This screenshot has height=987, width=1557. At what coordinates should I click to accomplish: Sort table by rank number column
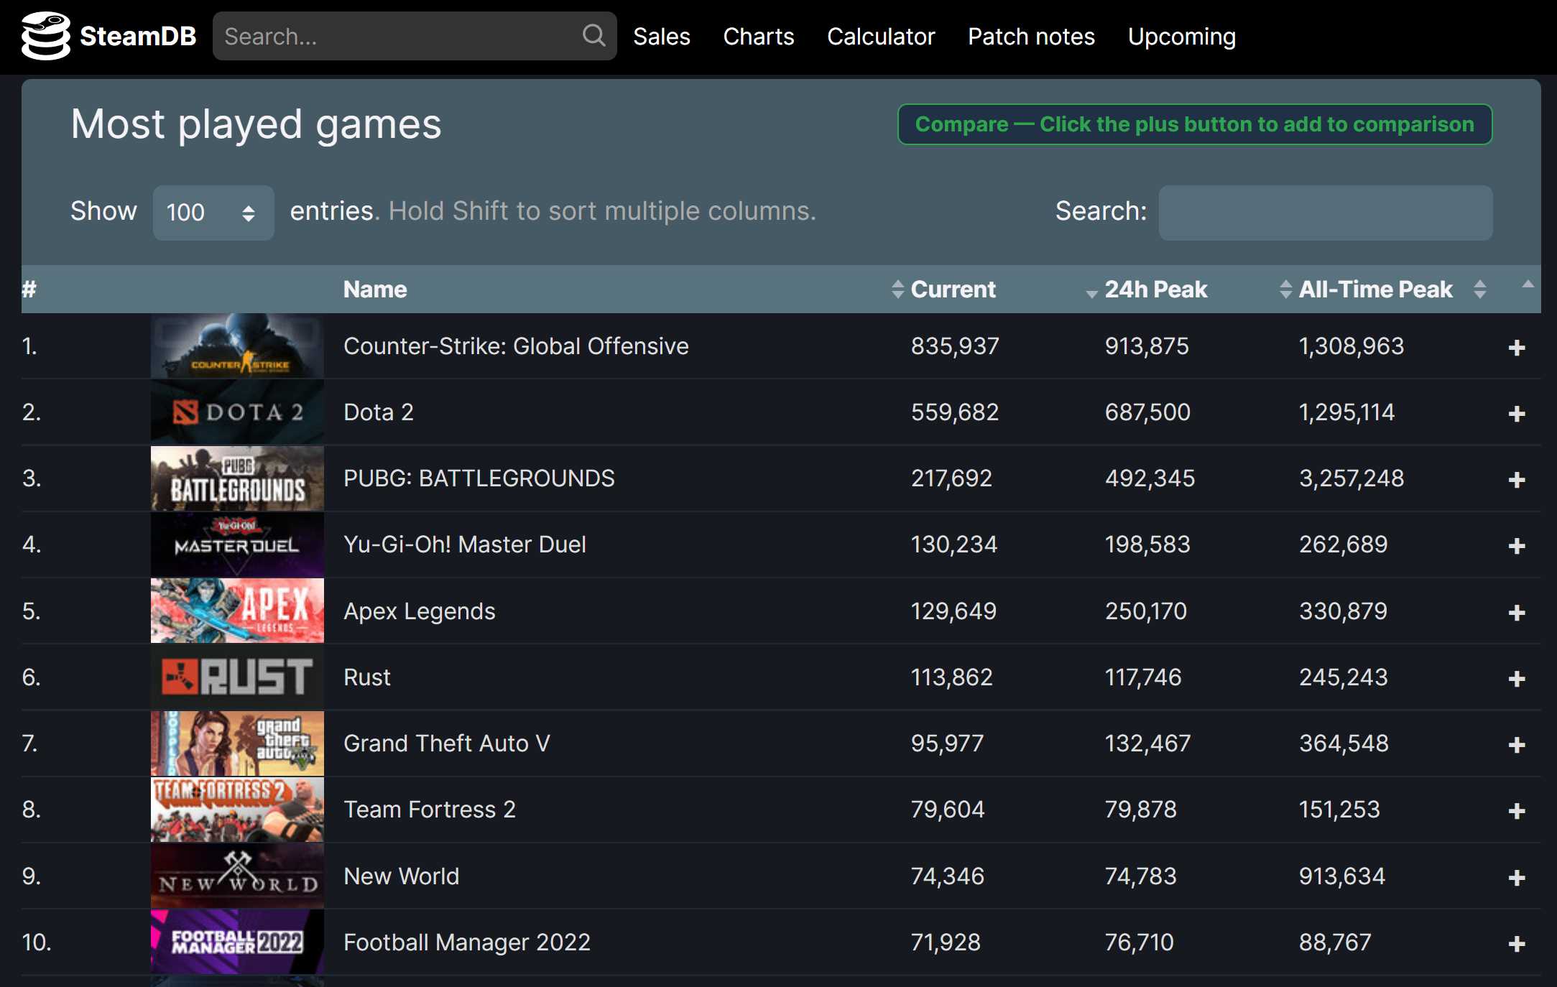[29, 289]
